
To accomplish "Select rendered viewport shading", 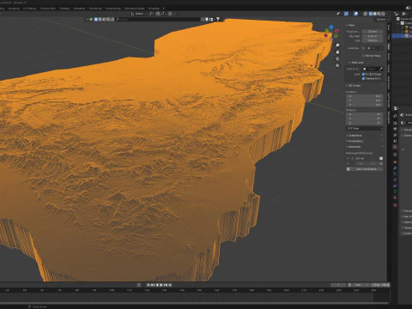I will pyautogui.click(x=383, y=14).
